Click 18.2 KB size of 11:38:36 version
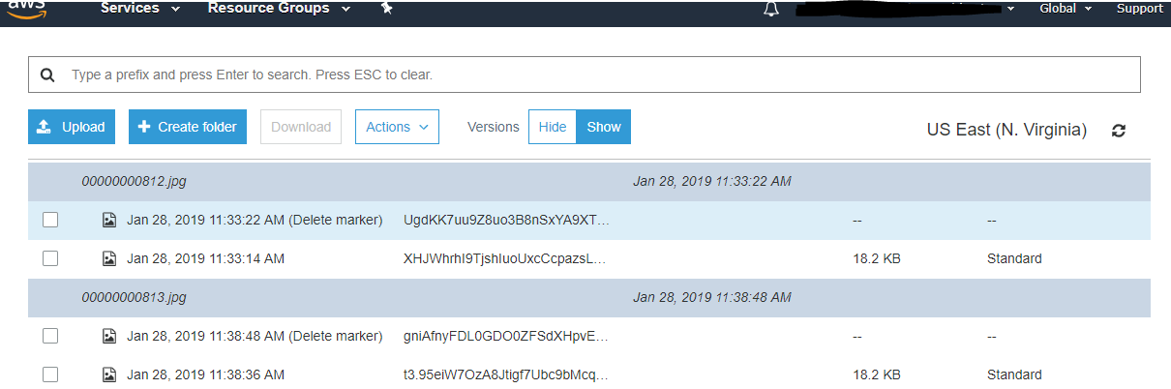This screenshot has height=389, width=1171. (877, 374)
